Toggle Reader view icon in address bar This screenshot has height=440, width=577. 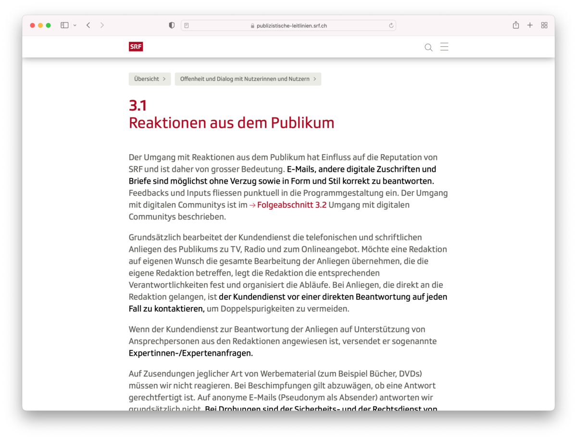point(187,26)
